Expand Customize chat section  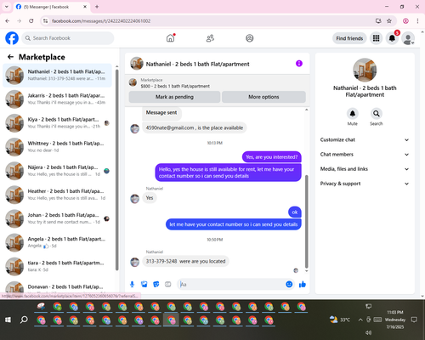[x=365, y=139]
